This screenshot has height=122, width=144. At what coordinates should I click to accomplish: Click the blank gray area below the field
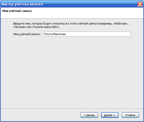72,72
